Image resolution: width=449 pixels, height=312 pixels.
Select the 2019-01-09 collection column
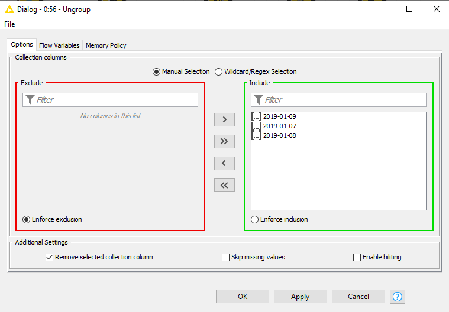(279, 116)
